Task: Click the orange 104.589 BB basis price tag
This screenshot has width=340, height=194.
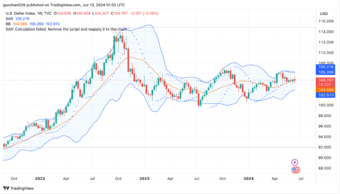Action: (x=325, y=90)
